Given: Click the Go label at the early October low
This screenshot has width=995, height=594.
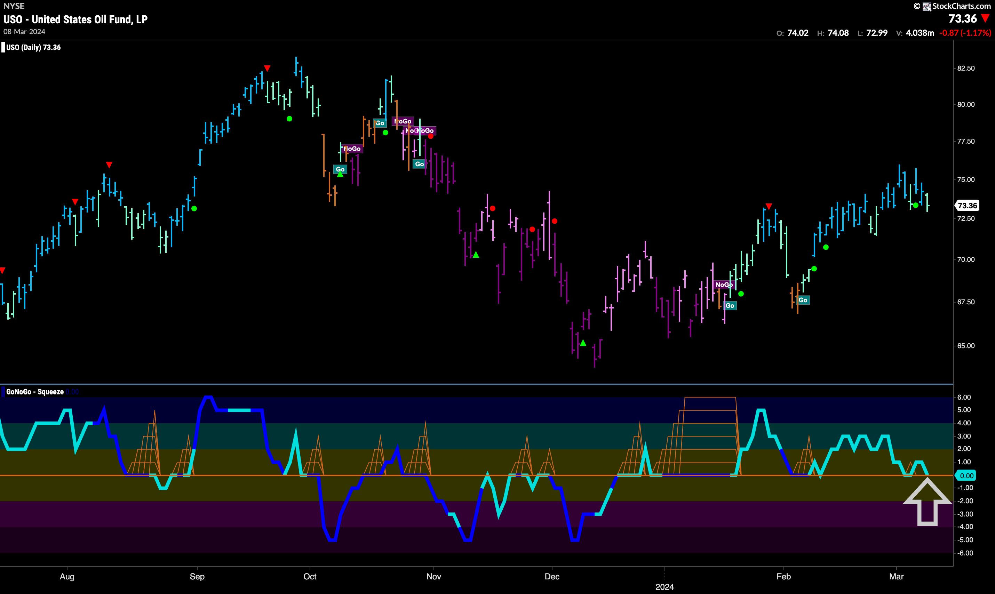Looking at the screenshot, I should point(340,169).
